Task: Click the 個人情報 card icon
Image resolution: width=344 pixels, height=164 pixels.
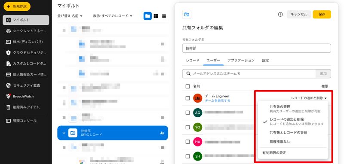Action: [x=8, y=74]
